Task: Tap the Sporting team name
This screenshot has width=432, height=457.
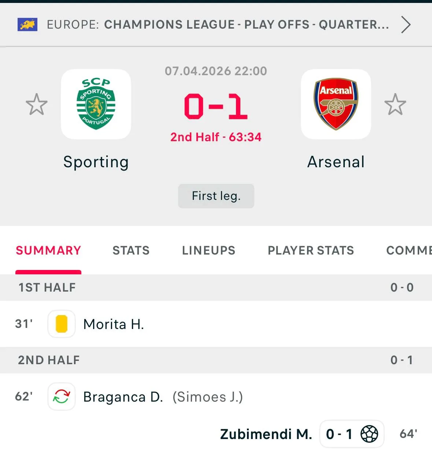Action: pos(96,162)
